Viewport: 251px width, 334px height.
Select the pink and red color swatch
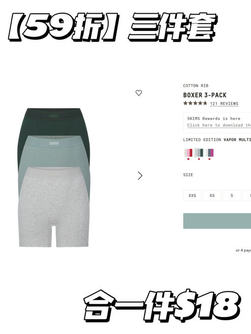tap(188, 153)
